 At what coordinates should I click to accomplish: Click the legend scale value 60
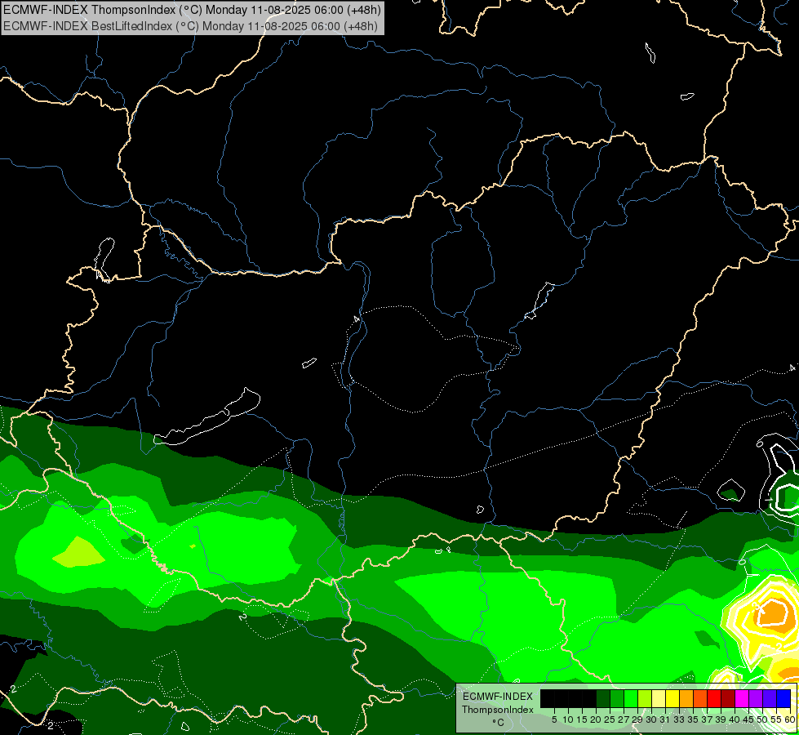coord(790,719)
